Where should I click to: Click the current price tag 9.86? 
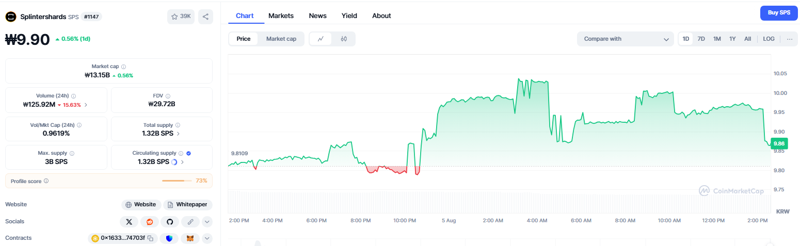coord(778,144)
